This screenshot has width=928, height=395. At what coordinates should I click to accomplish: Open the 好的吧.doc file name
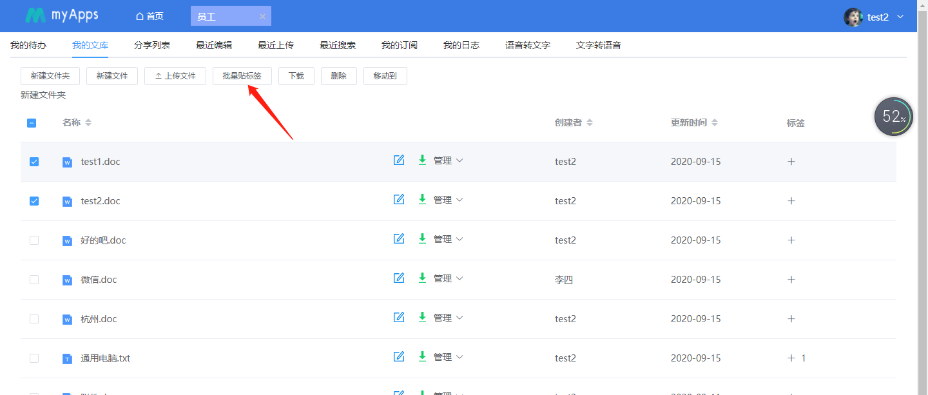103,240
